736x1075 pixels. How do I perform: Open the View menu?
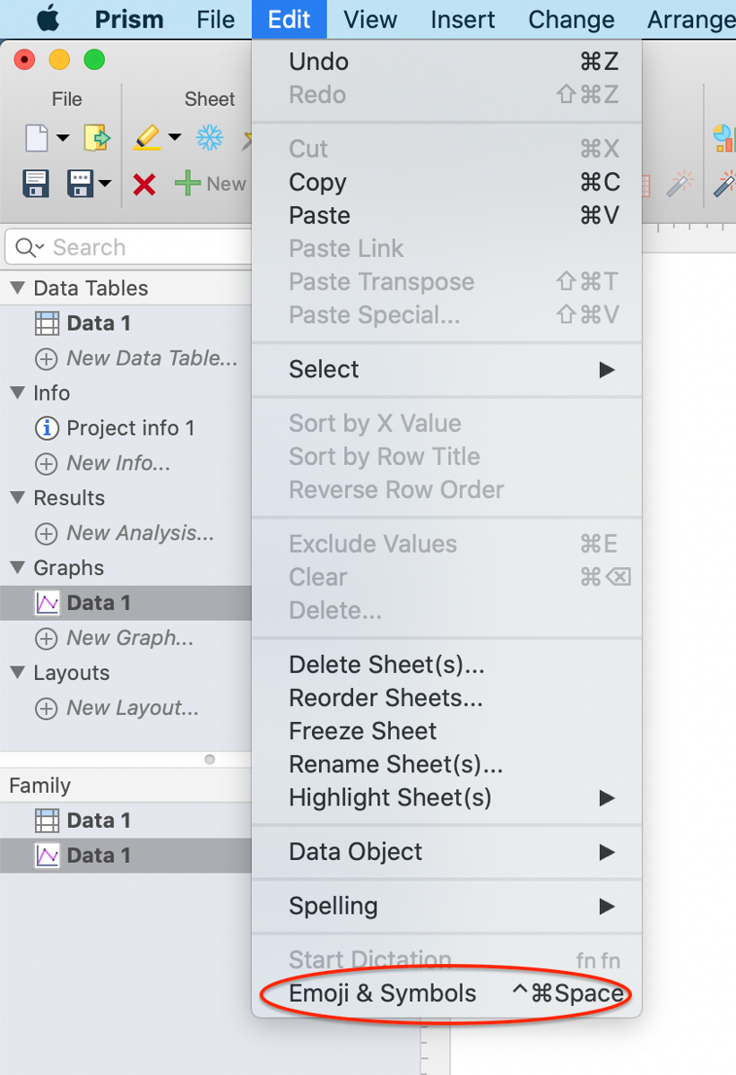click(369, 19)
